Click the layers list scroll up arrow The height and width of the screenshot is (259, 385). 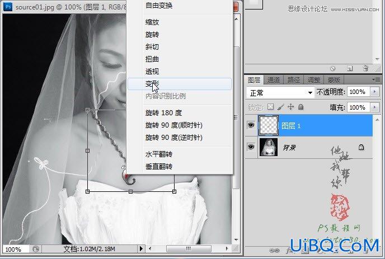tap(377, 120)
